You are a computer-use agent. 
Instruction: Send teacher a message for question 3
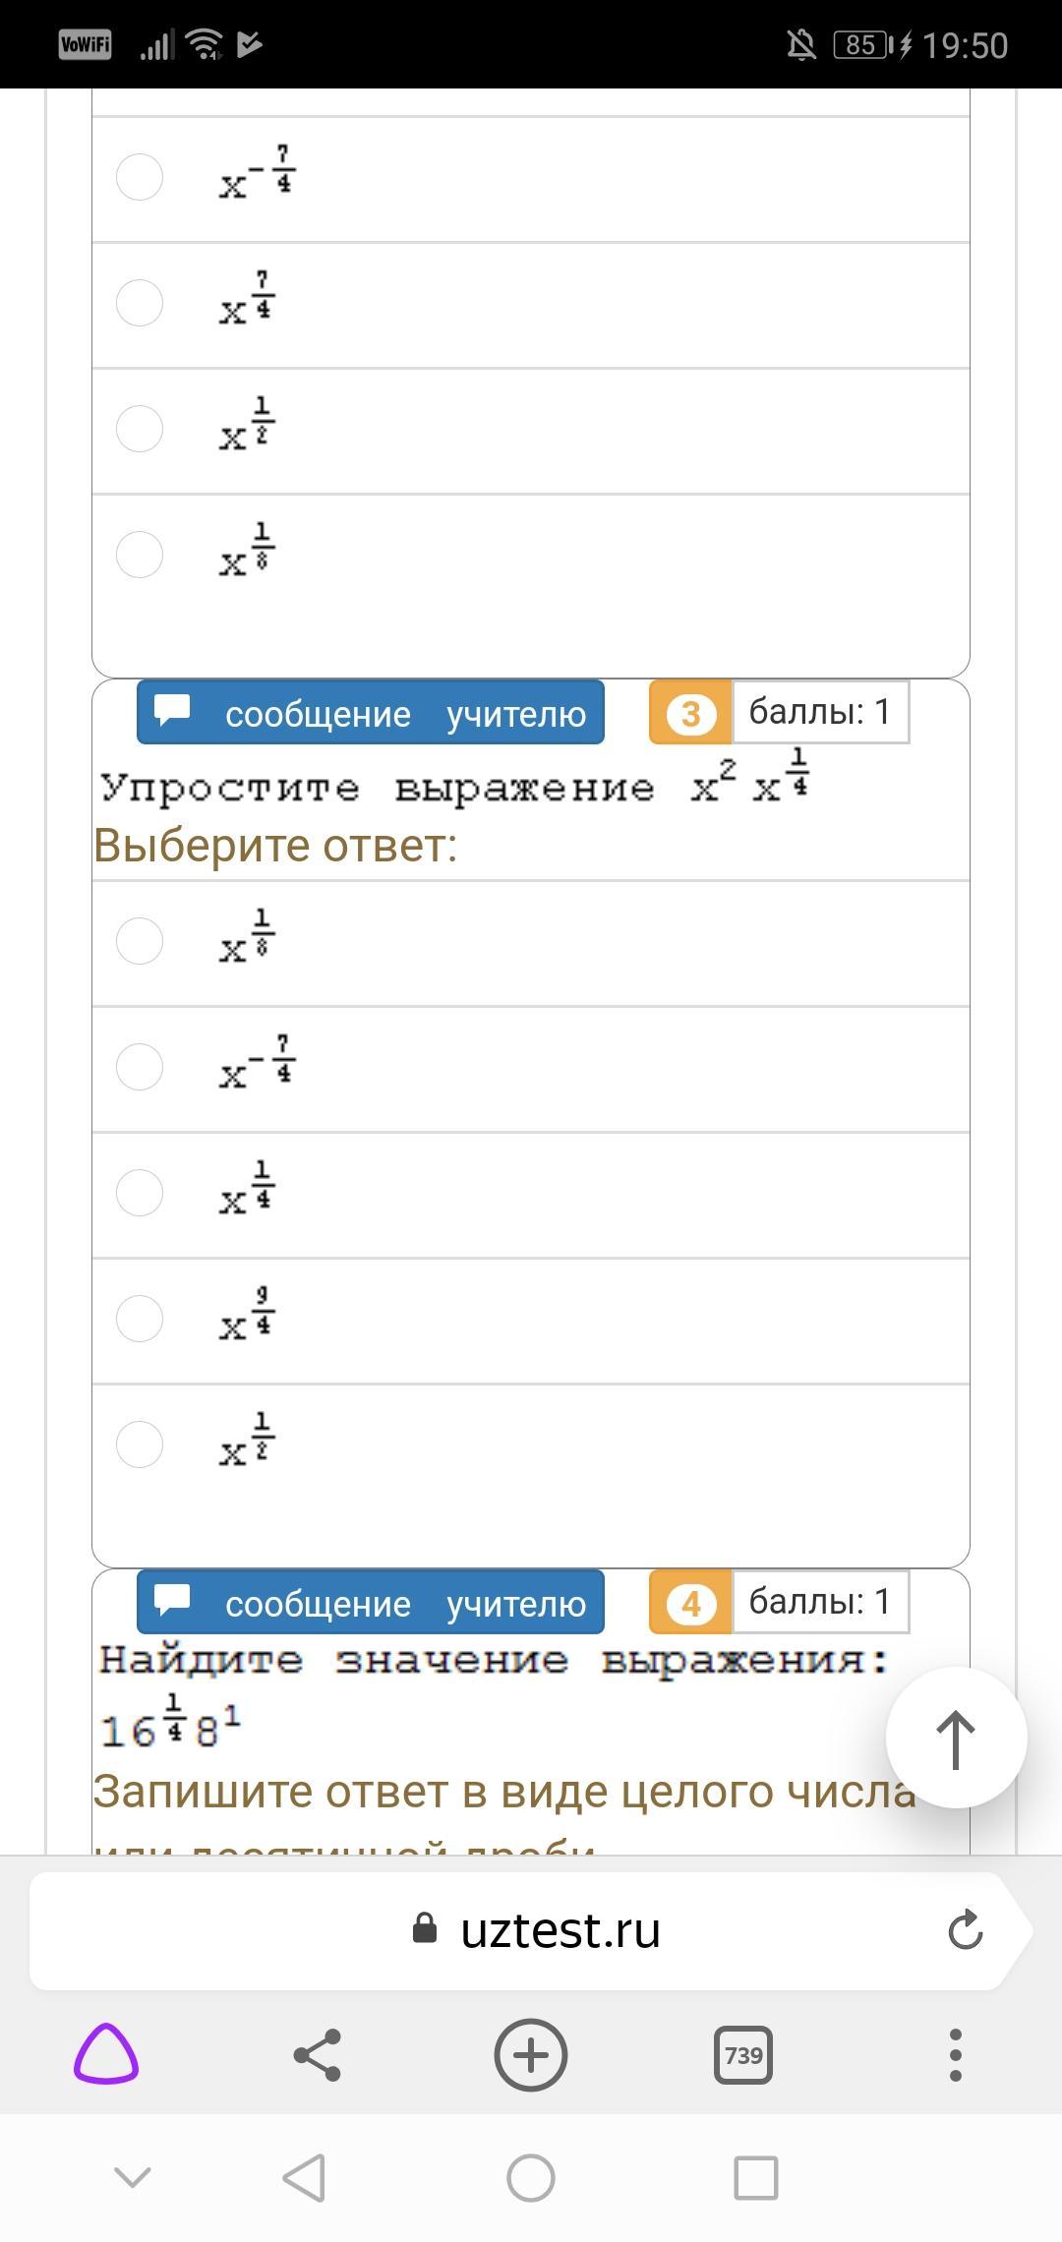tap(371, 712)
